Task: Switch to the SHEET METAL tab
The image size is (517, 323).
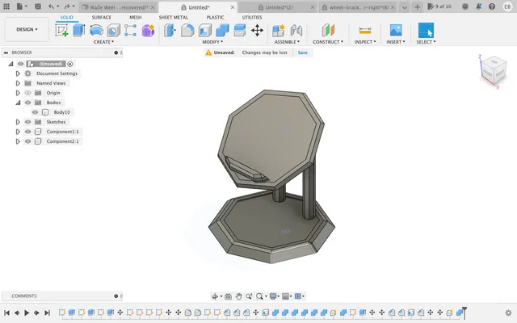Action: click(x=174, y=17)
